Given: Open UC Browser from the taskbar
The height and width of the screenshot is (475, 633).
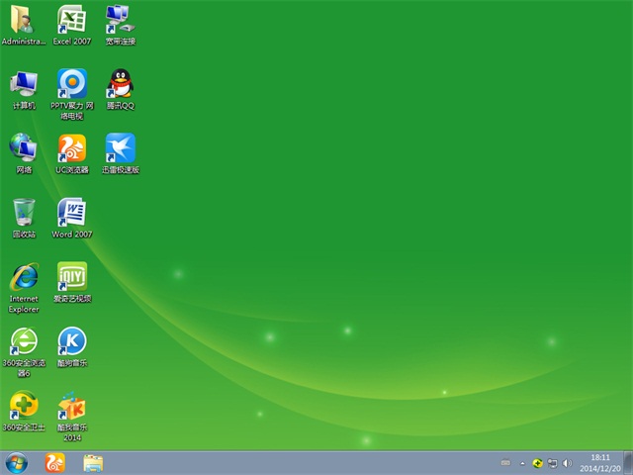Looking at the screenshot, I should [x=54, y=462].
